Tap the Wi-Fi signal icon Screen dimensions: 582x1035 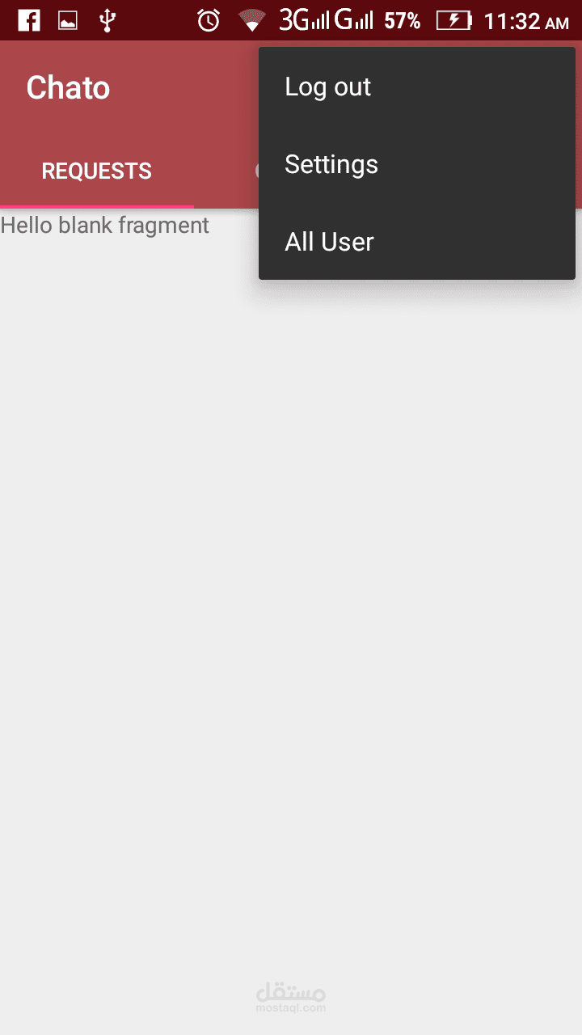coord(252,20)
